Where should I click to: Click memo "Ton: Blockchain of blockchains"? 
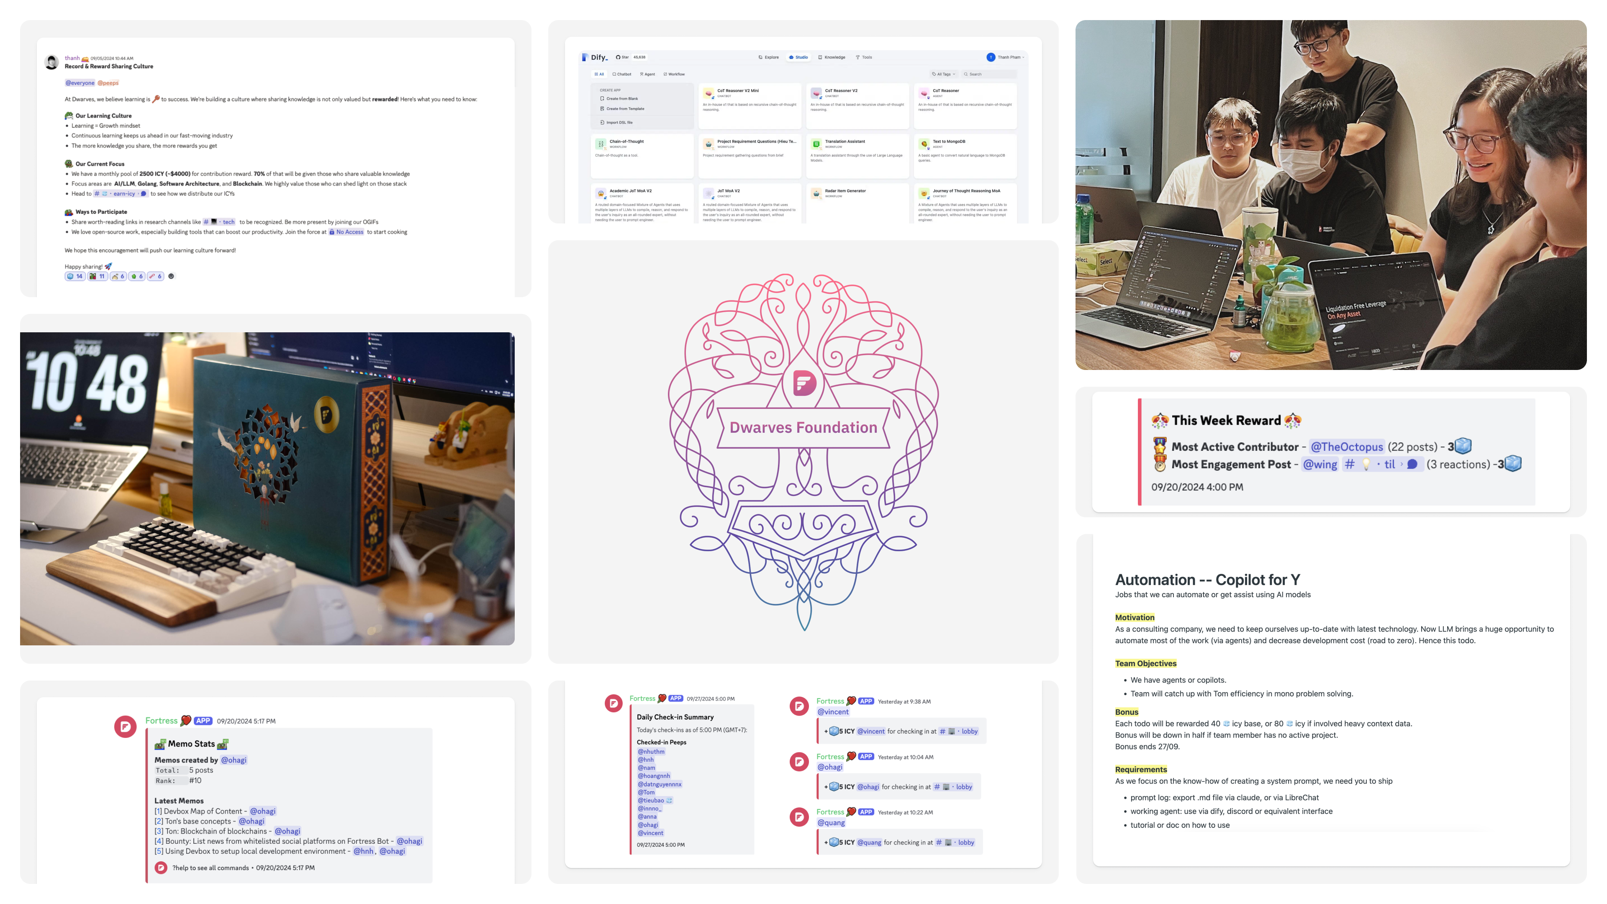pos(216,831)
